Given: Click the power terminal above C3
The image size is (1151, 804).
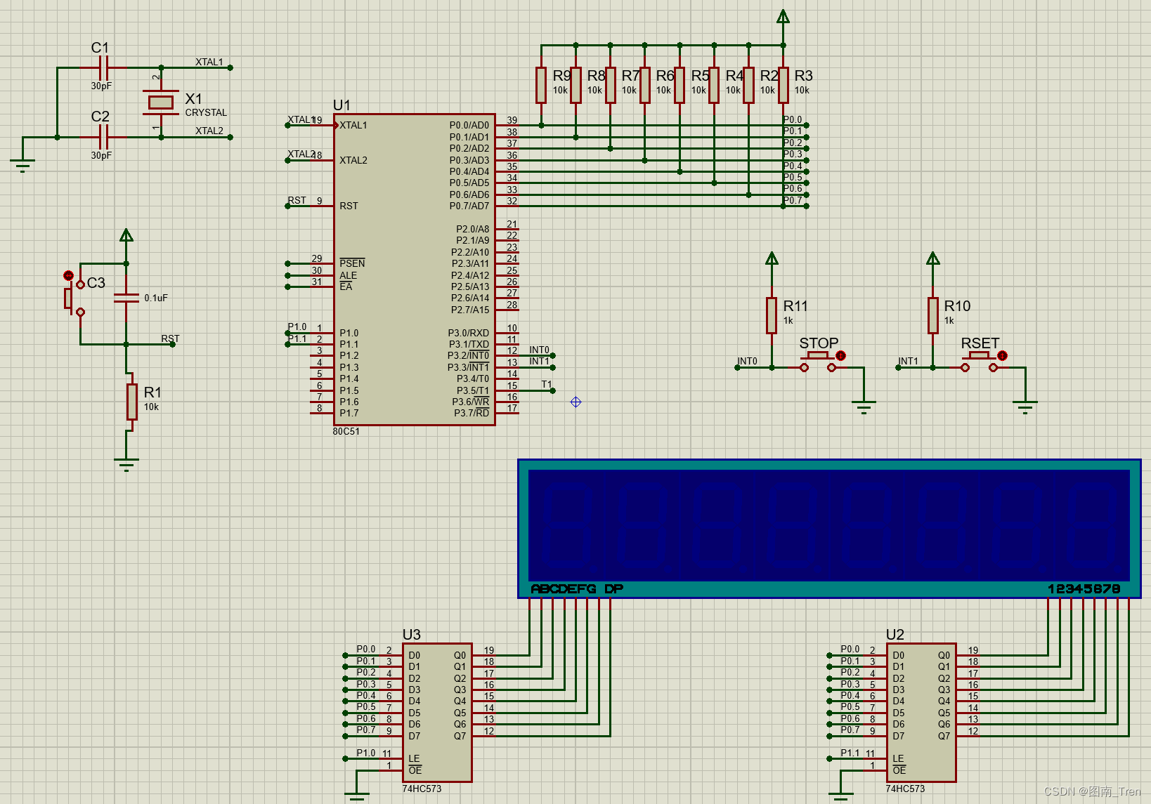Looking at the screenshot, I should click(126, 235).
